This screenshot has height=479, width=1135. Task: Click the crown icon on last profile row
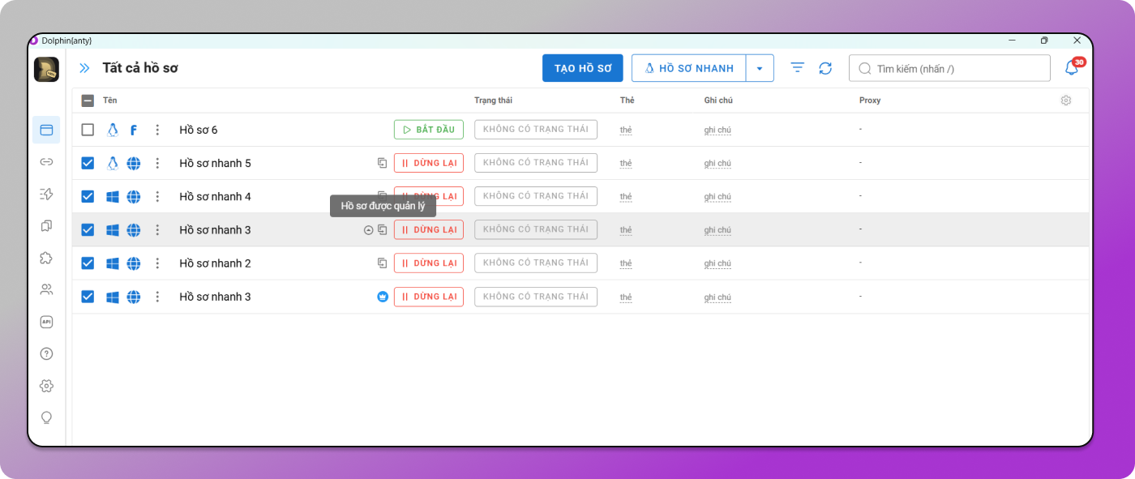pos(383,297)
